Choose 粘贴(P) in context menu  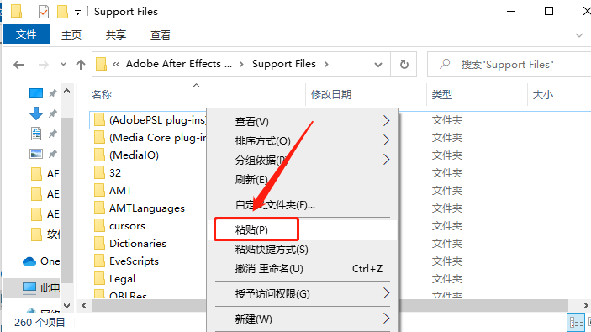point(303,229)
